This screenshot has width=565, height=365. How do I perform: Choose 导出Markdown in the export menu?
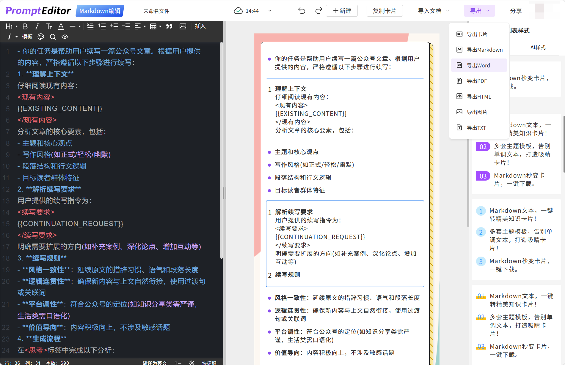(484, 50)
